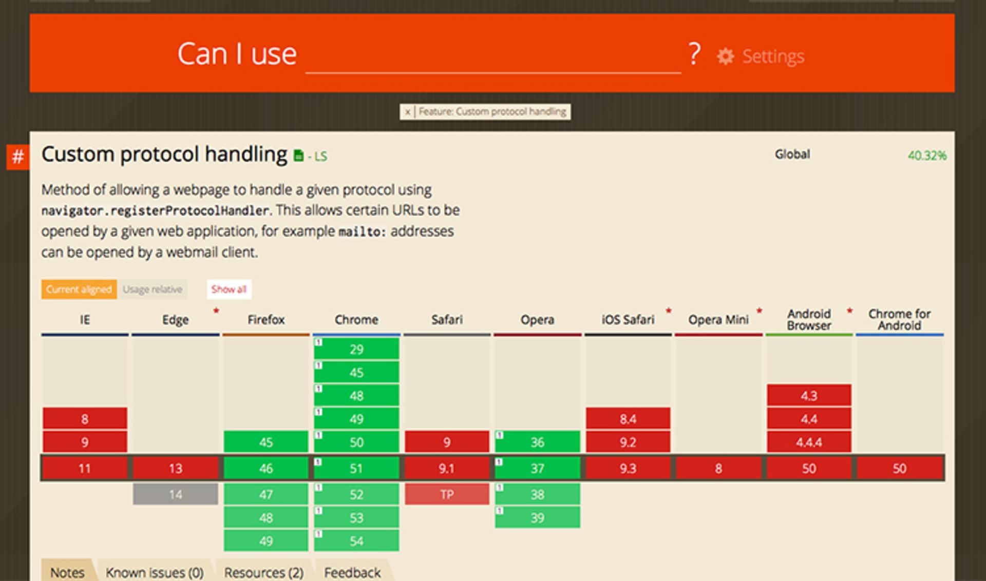Click the Chrome 29 cell
The width and height of the screenshot is (986, 581).
click(356, 349)
